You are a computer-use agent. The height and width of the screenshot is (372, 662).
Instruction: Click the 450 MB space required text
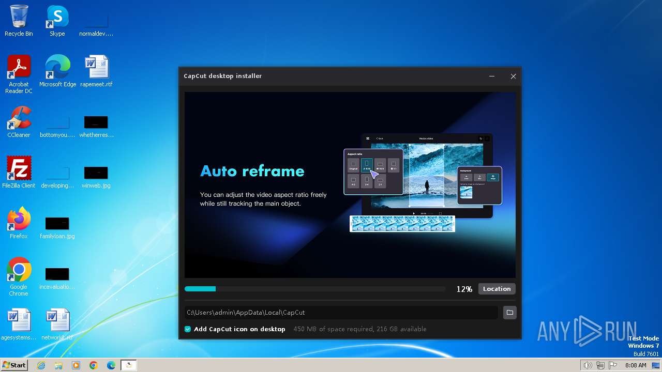pyautogui.click(x=360, y=329)
